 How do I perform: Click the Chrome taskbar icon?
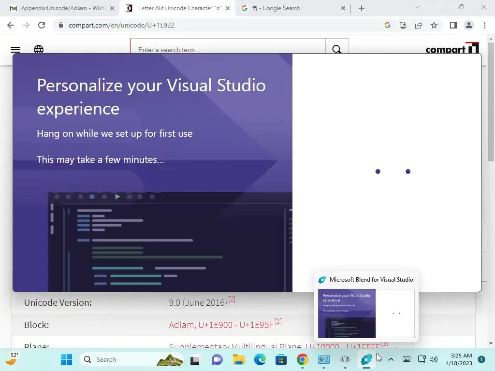tap(303, 359)
